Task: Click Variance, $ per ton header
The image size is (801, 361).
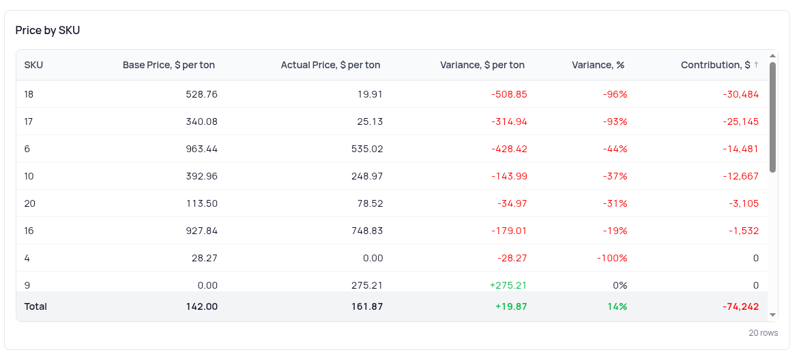Action: click(x=482, y=65)
